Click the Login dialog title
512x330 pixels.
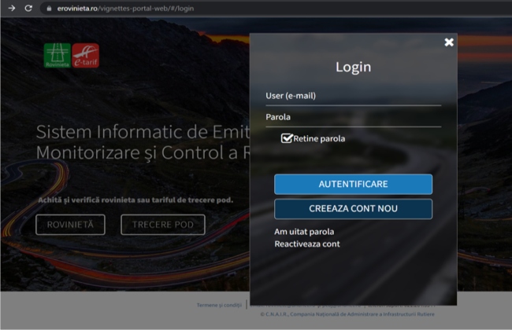353,68
